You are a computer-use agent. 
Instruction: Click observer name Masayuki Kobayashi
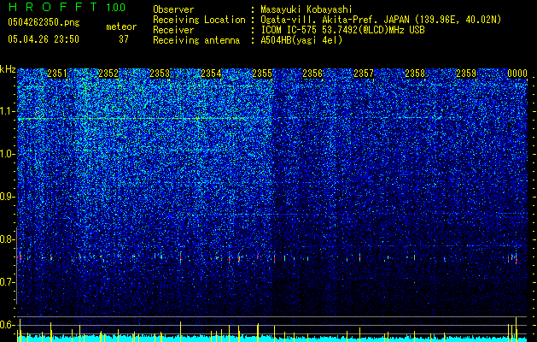pyautogui.click(x=306, y=9)
